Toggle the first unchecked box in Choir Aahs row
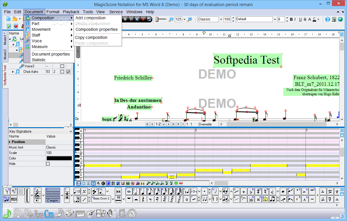 click(62, 72)
